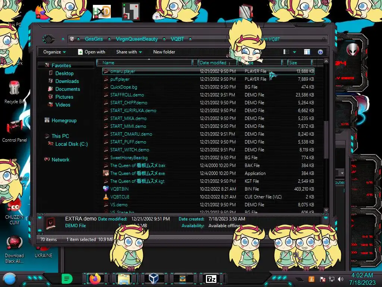Open Local Disk (C:) in sidebar
This screenshot has height=287, width=382.
click(71, 144)
